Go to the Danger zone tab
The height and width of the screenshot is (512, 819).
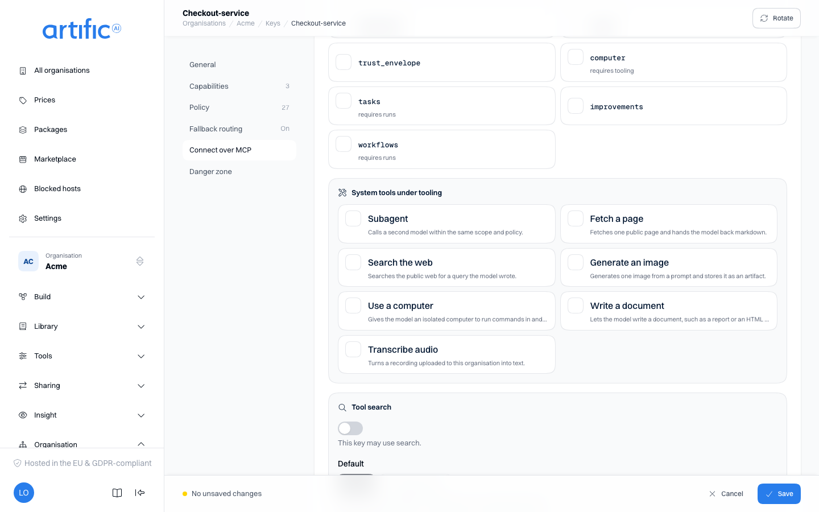tap(239, 172)
